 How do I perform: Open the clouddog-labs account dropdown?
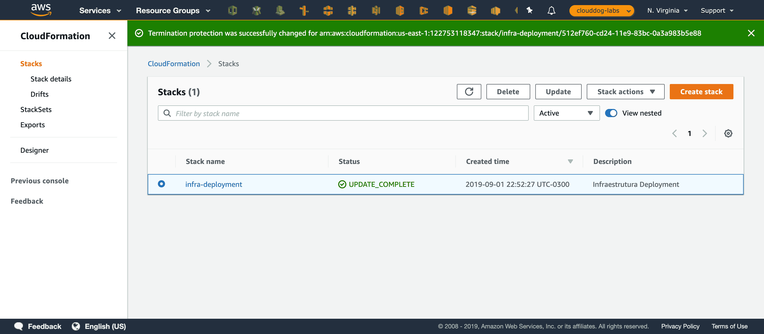click(x=602, y=11)
